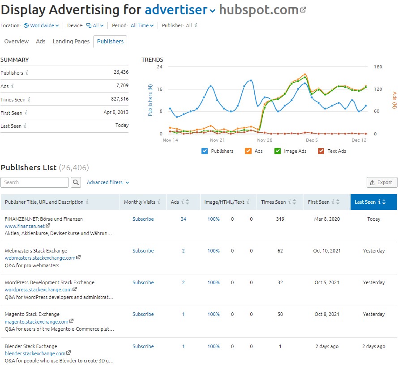The image size is (398, 366).
Task: Open external link icon for webmasters.stackexchange.com
Action: (x=78, y=257)
